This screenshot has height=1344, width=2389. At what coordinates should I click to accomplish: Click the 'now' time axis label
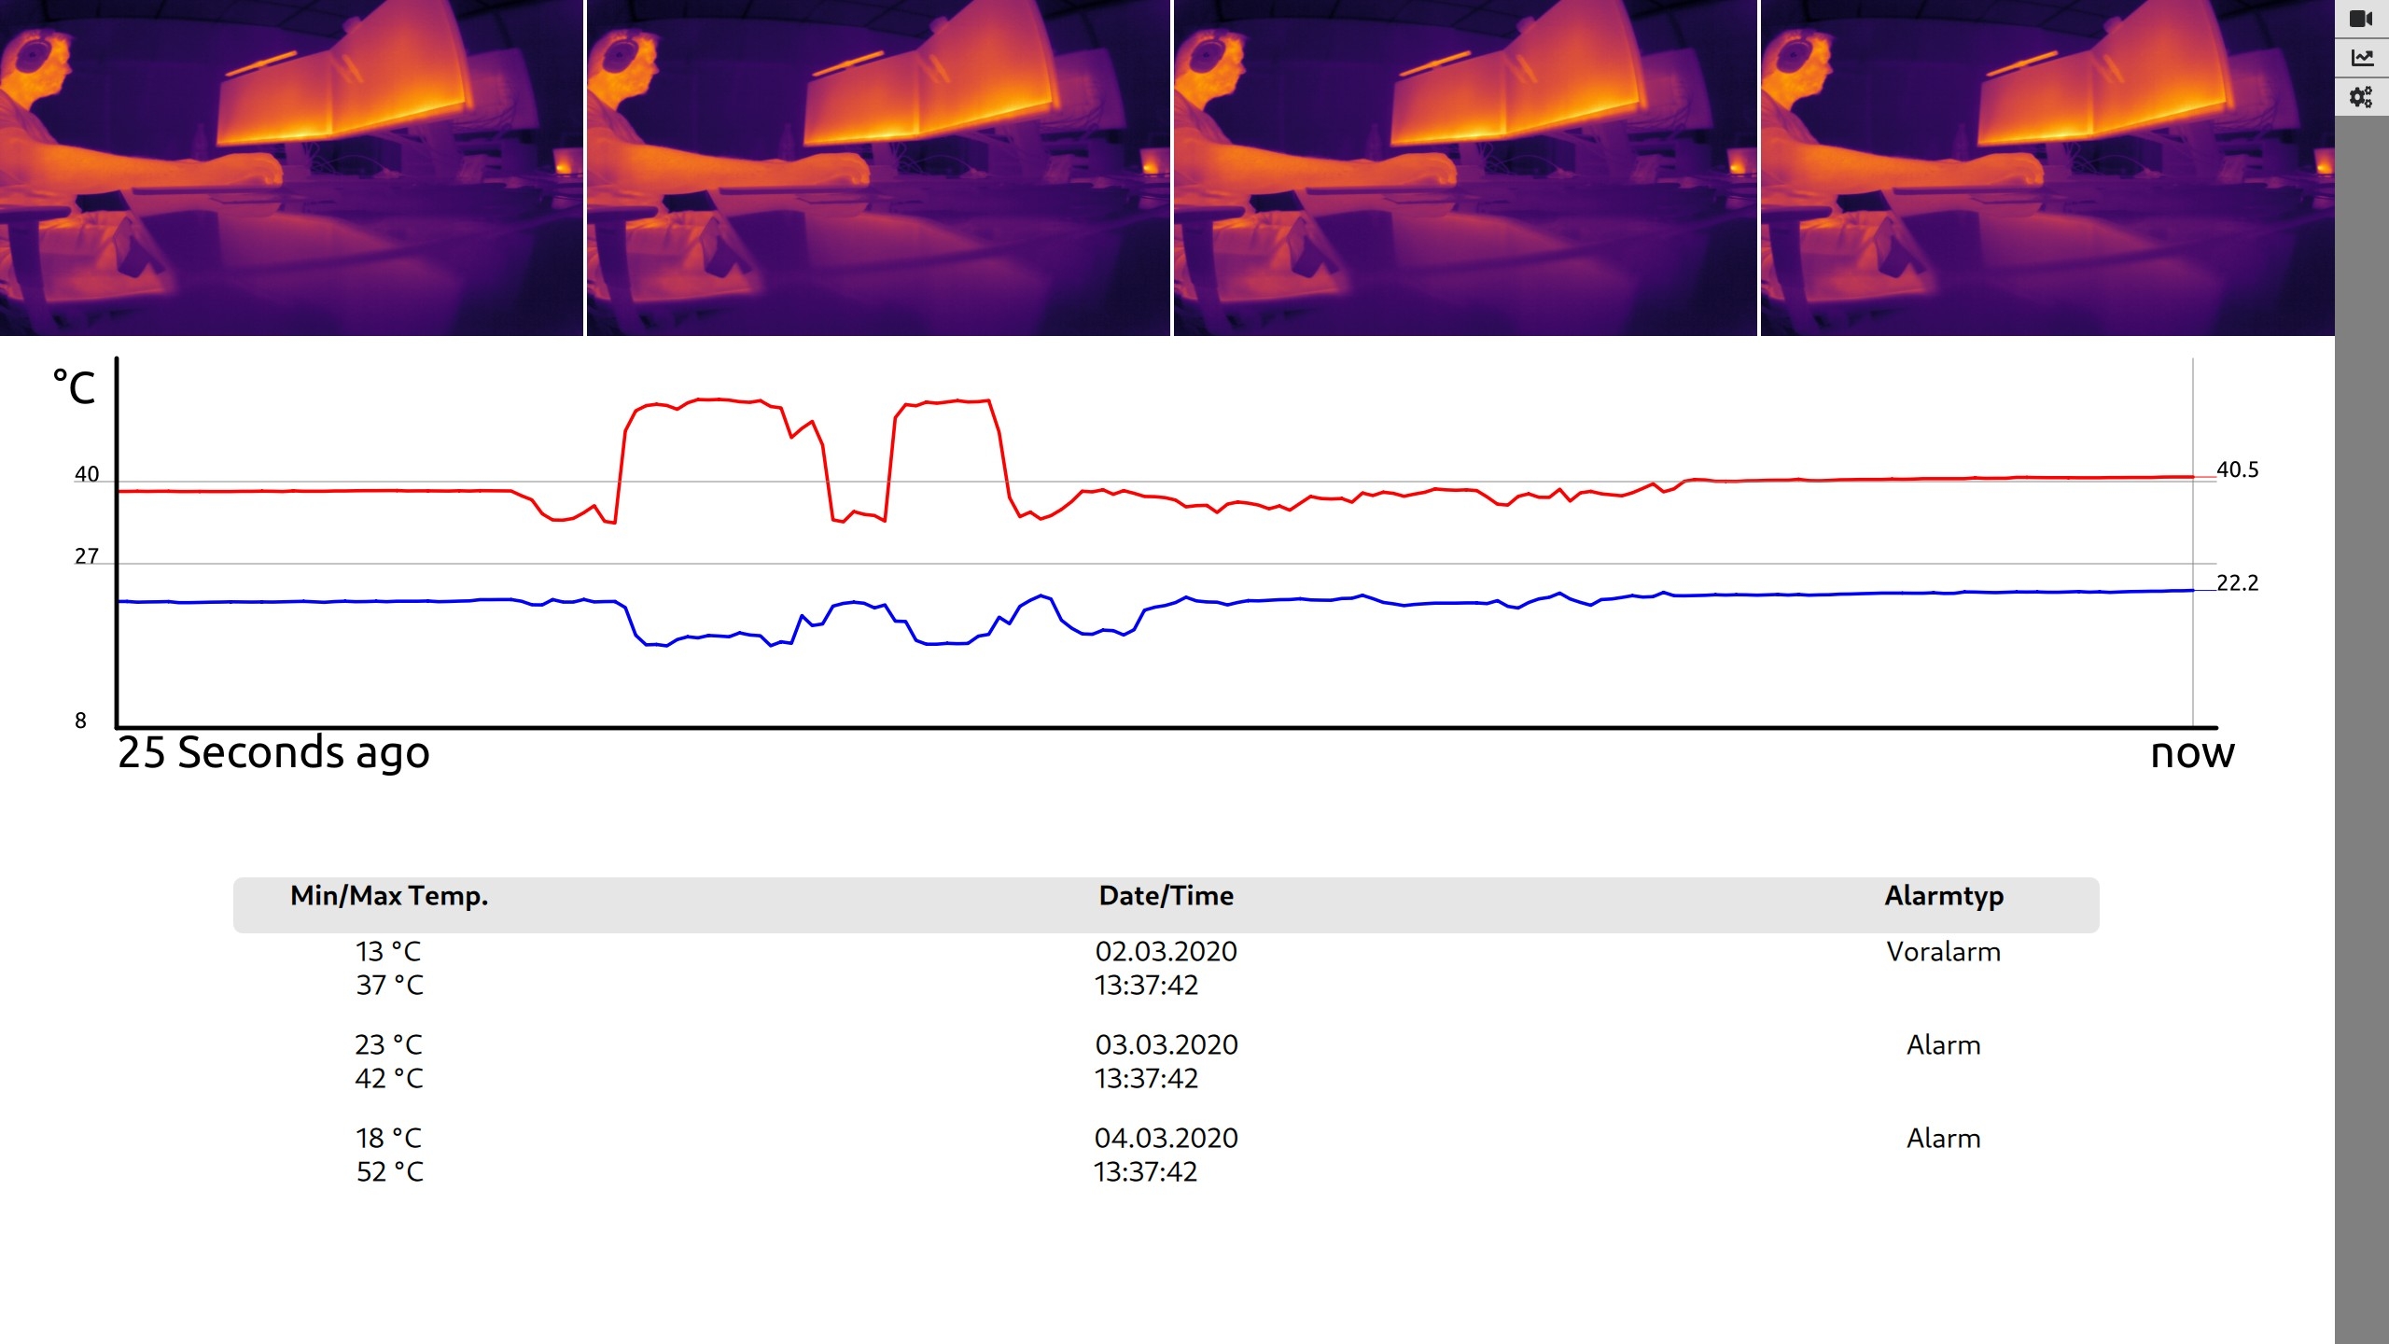click(2192, 753)
